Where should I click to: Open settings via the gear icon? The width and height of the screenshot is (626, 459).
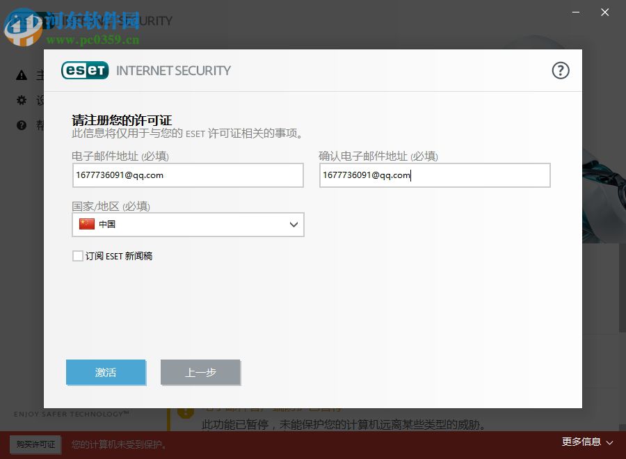pyautogui.click(x=21, y=100)
